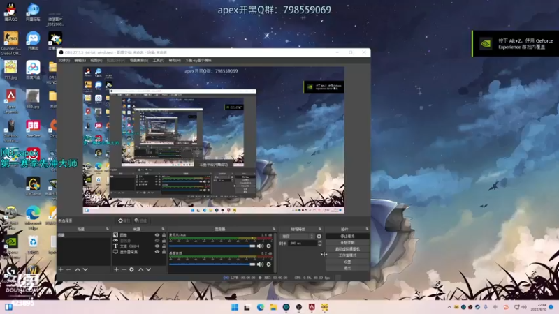Move scene up with arrow icon

tap(78, 269)
